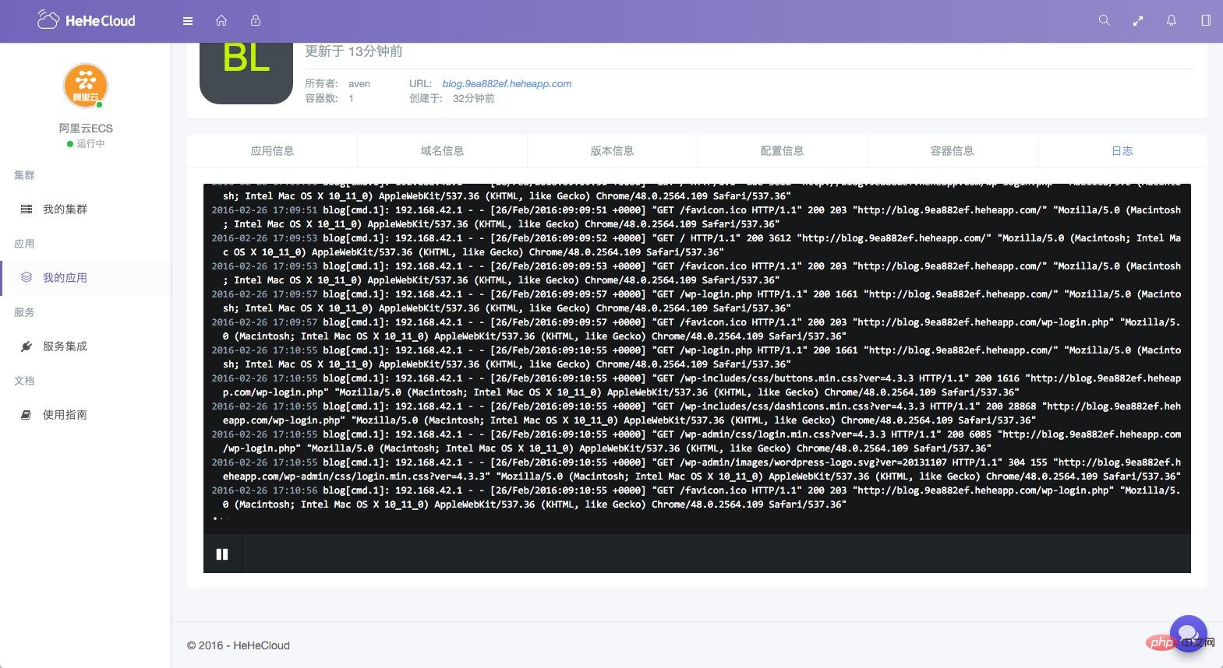Switch to 应用信息 tab
Screen dimensions: 1223x668
pos(272,151)
